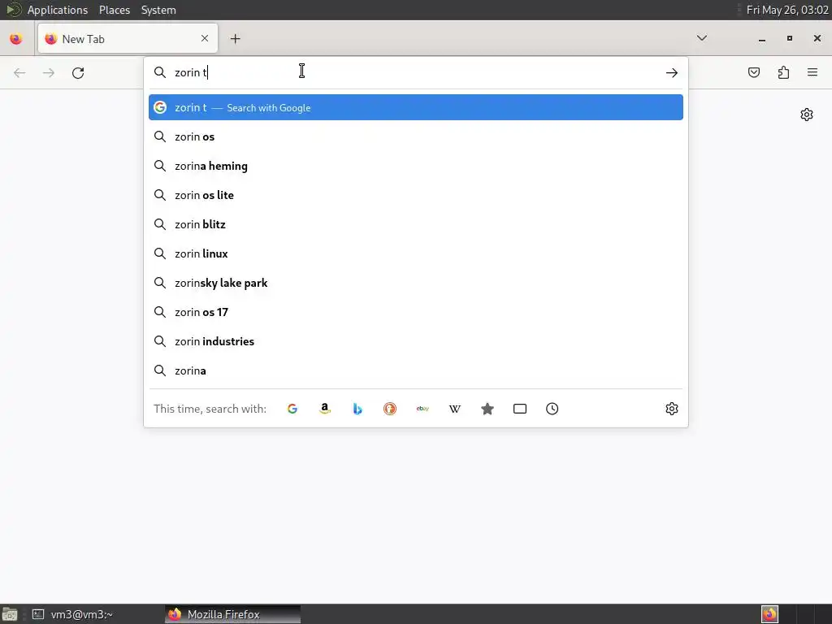Select the New Tab tab
Screen dimensions: 832x624
[128, 38]
